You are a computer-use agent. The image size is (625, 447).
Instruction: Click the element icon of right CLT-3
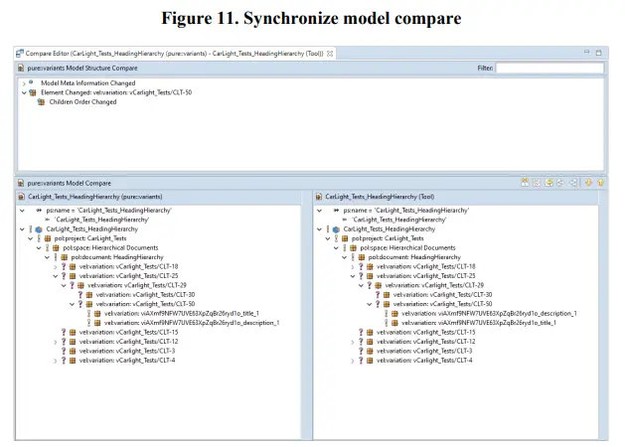pyautogui.click(x=370, y=351)
